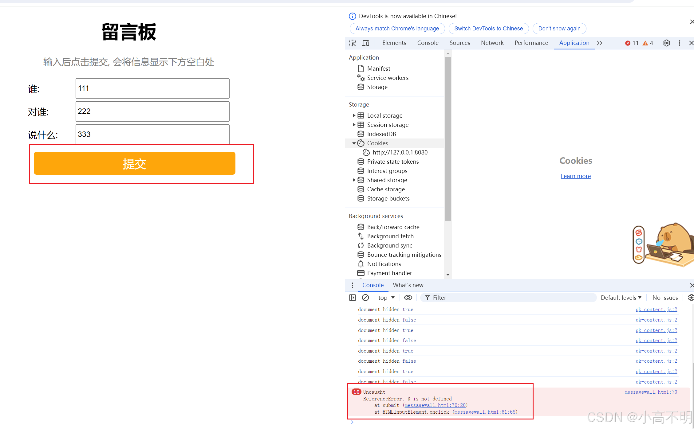Expand the Local storage tree node

(x=354, y=115)
